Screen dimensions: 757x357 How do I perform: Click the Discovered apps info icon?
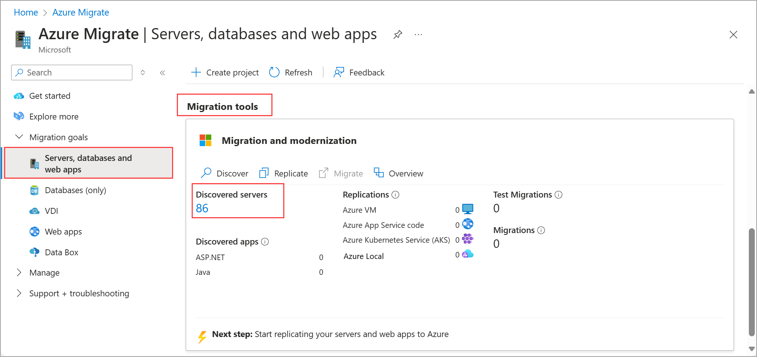(x=265, y=242)
